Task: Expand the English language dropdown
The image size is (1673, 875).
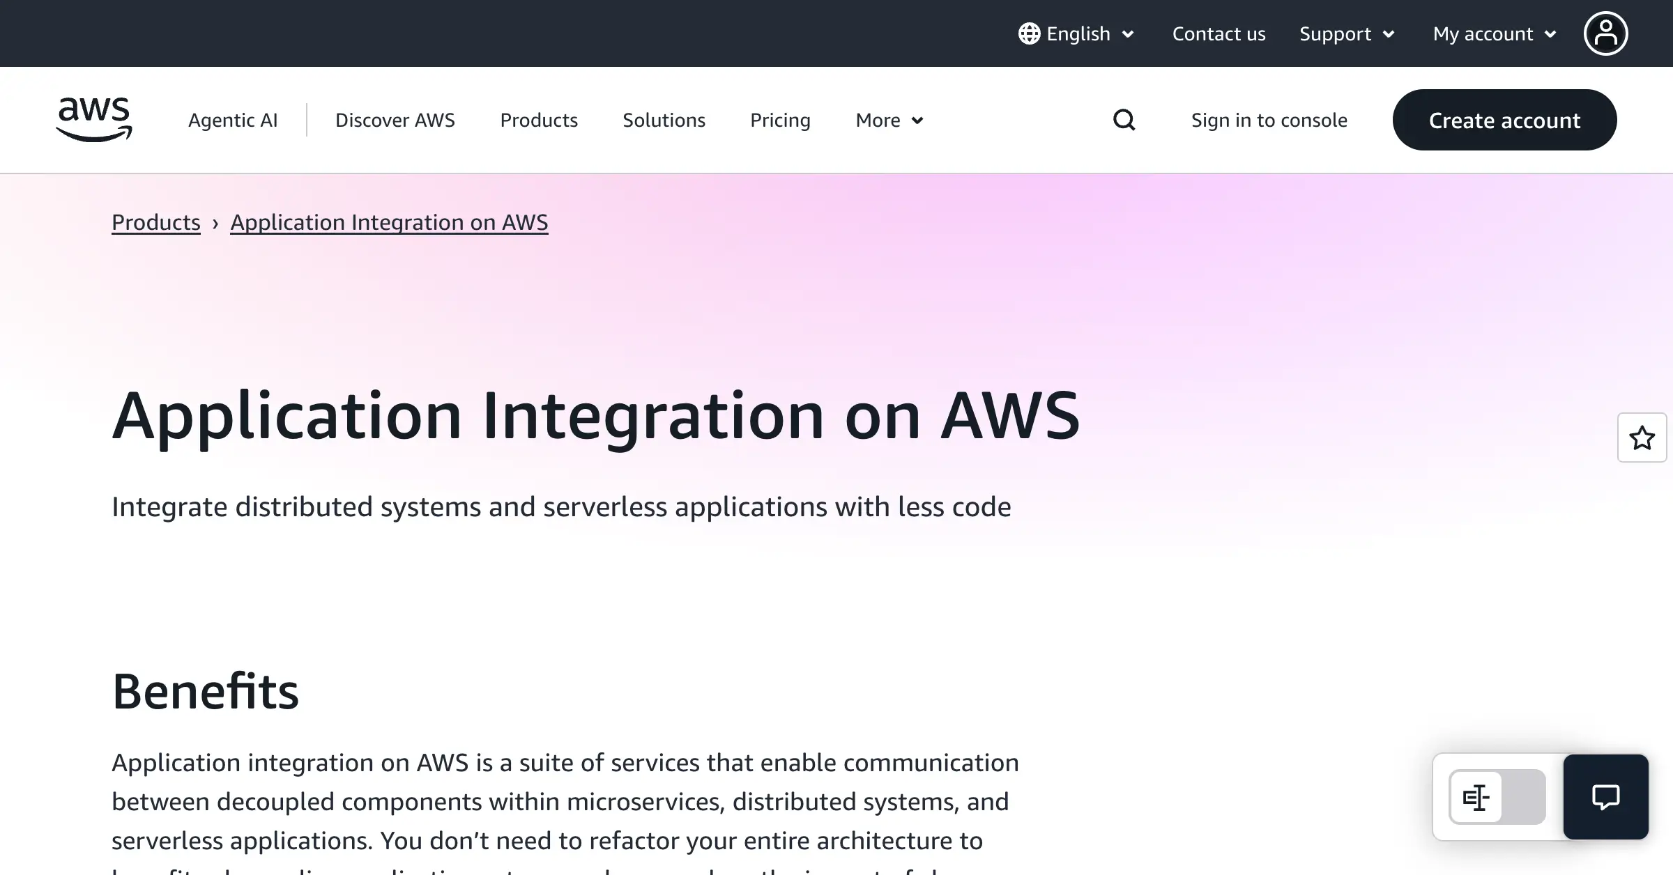Action: [x=1077, y=33]
